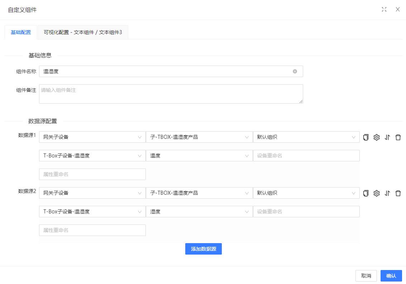Open settings gear for data source 1

[377, 137]
